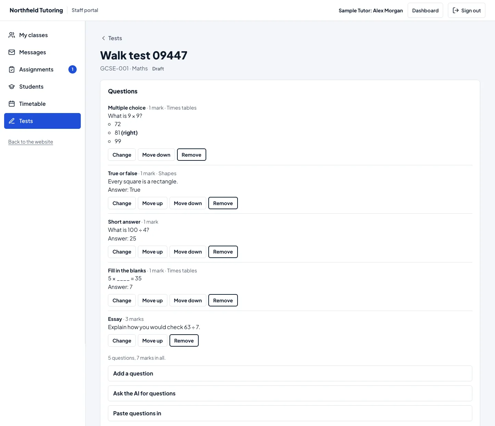
Task: Remove the Short answer question
Action: click(x=223, y=252)
